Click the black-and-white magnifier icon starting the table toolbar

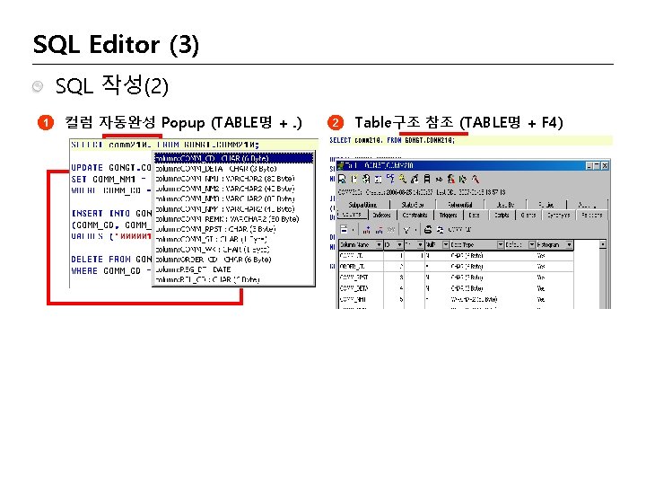pos(342,179)
